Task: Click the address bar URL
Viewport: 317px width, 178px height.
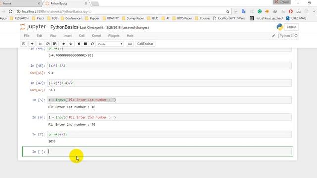Action: [x=56, y=11]
